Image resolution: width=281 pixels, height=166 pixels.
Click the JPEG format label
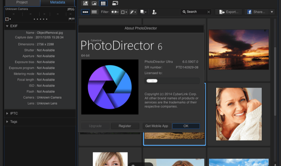[71, 9]
